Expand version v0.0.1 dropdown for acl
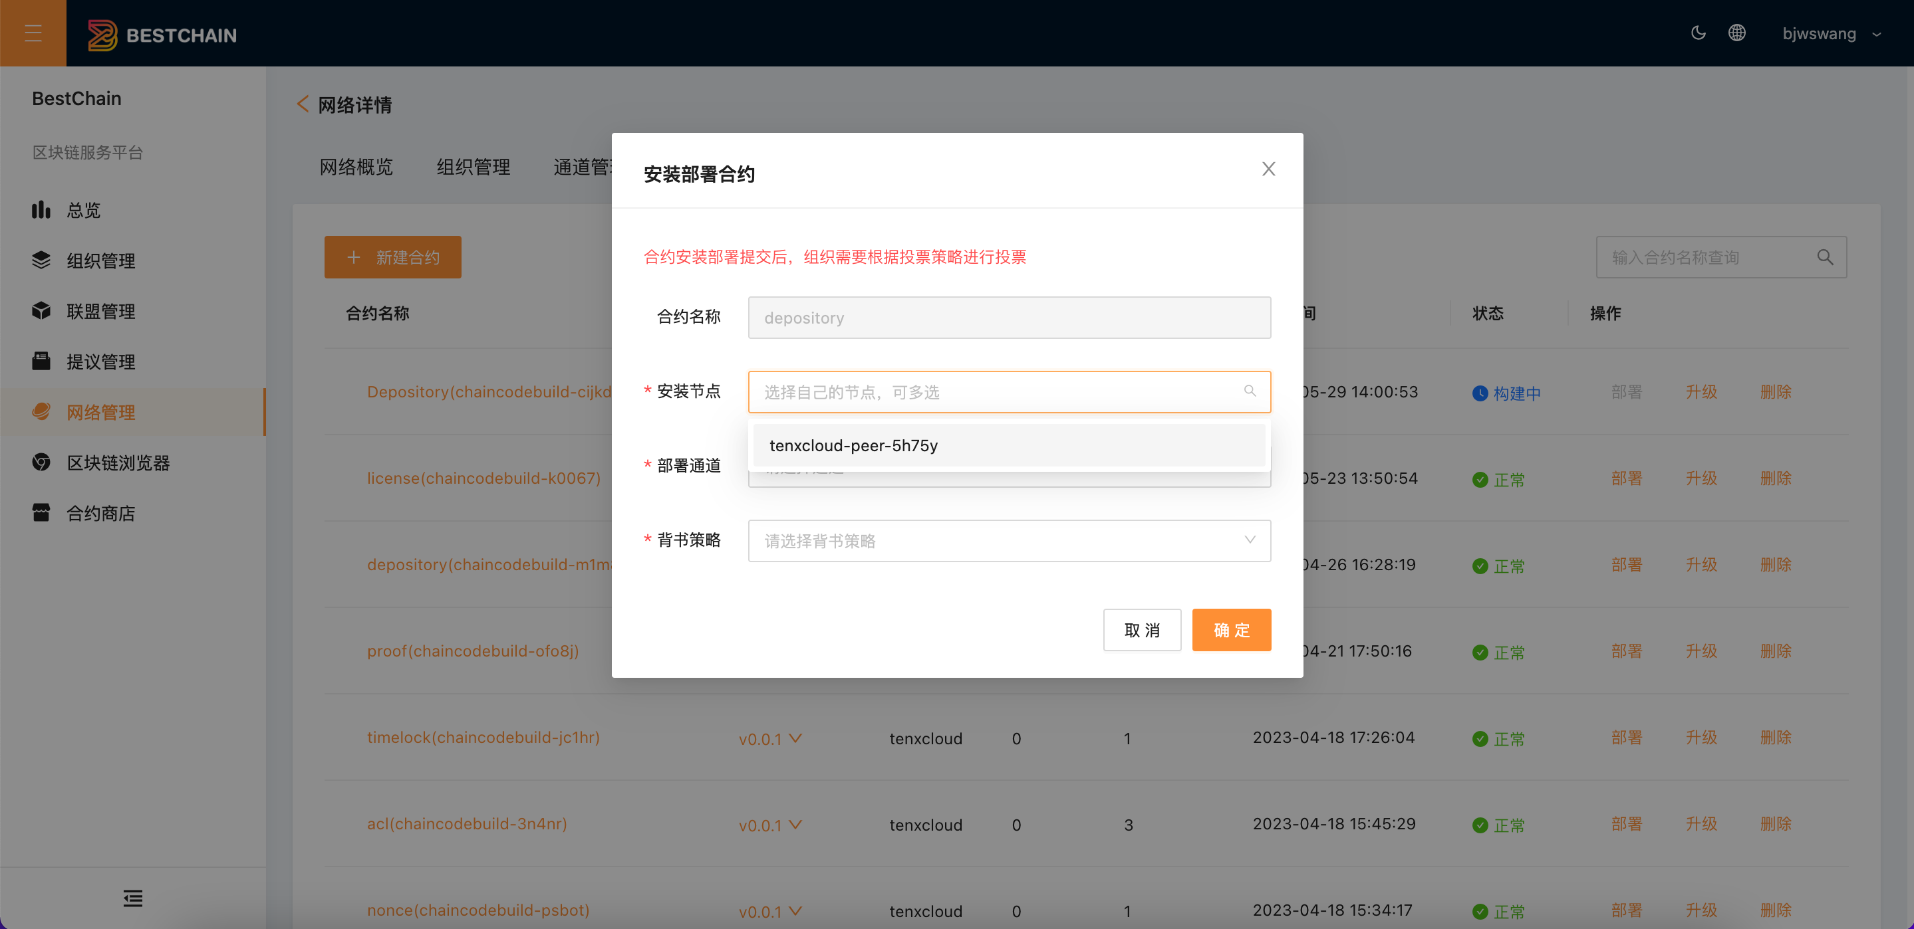Image resolution: width=1914 pixels, height=929 pixels. tap(769, 825)
